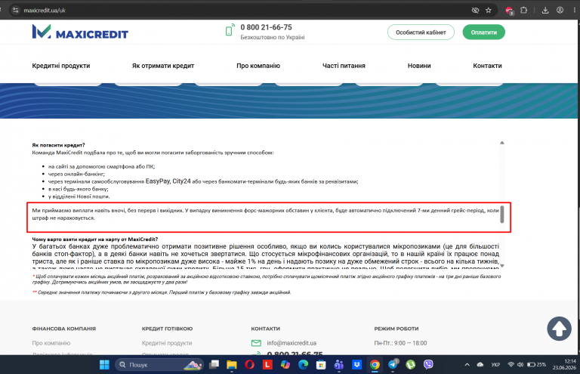Click the MaxiCredit logo
This screenshot has width=580, height=374.
point(80,32)
